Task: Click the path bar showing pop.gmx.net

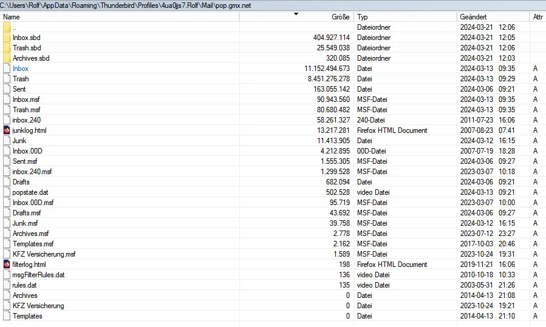Action: point(273,5)
